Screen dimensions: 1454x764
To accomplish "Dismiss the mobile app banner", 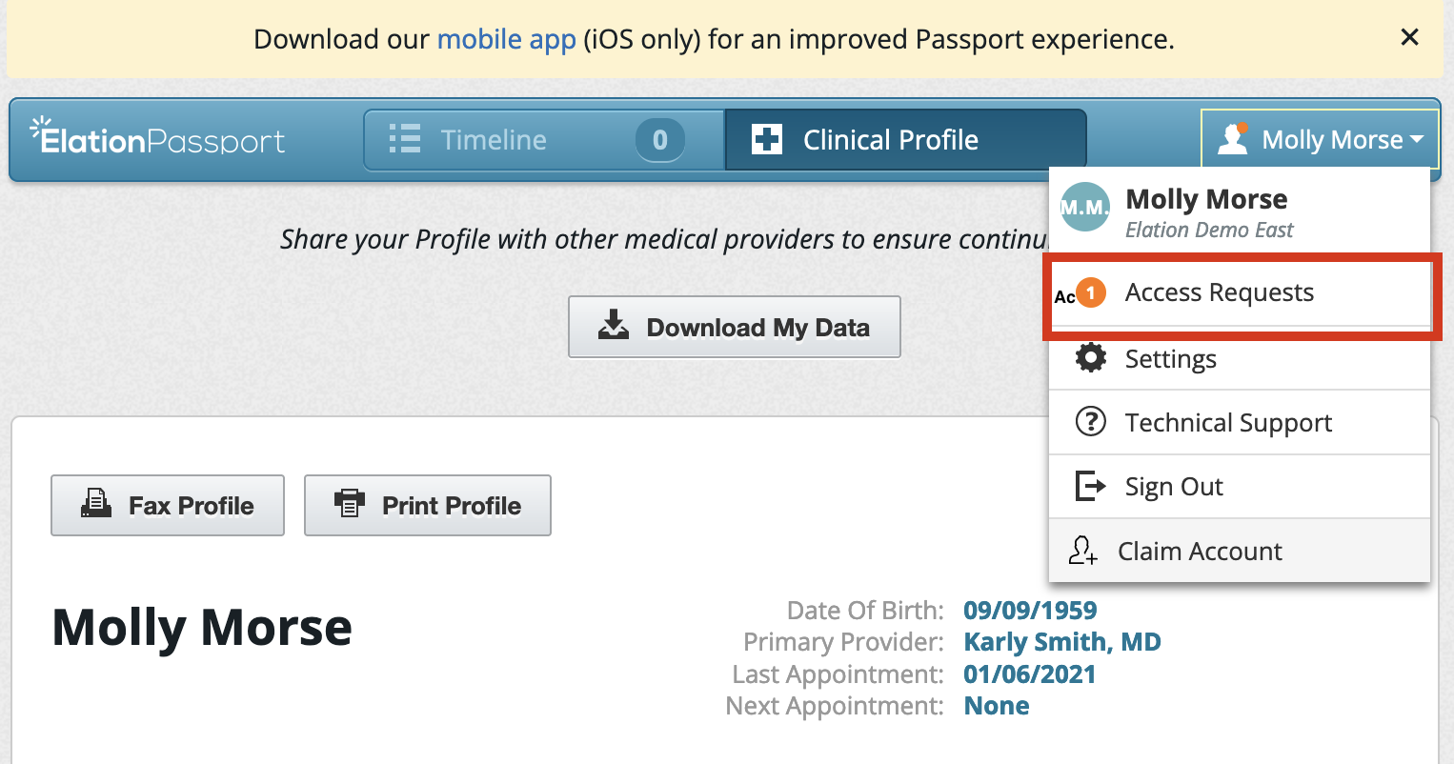I will (x=1409, y=37).
